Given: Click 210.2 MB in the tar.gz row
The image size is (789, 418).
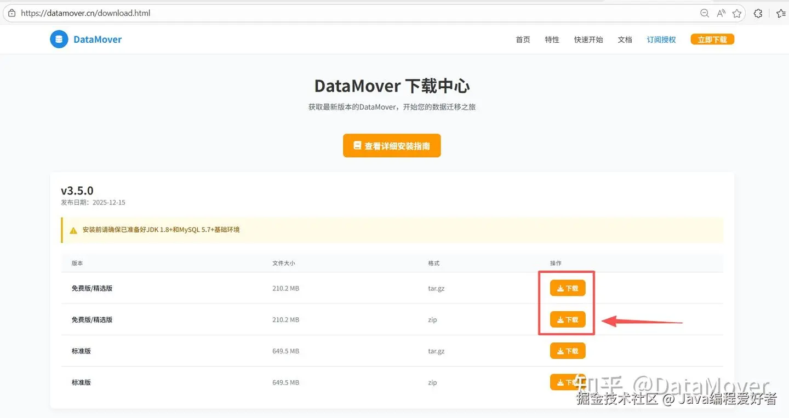Looking at the screenshot, I should point(286,288).
